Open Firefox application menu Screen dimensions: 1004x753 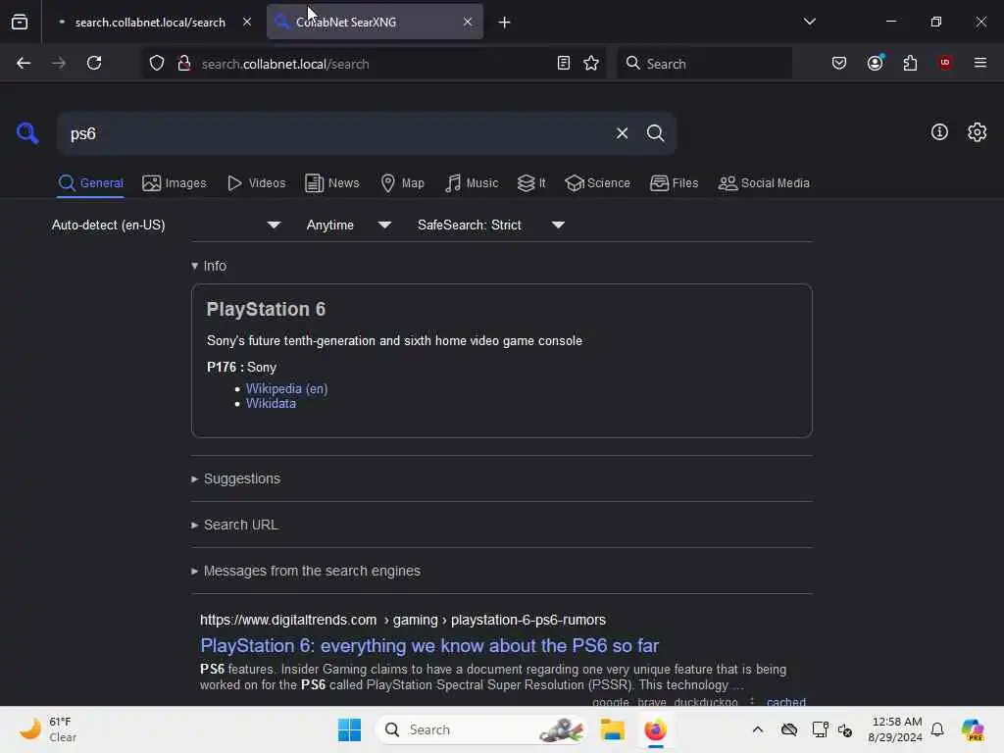pos(979,63)
